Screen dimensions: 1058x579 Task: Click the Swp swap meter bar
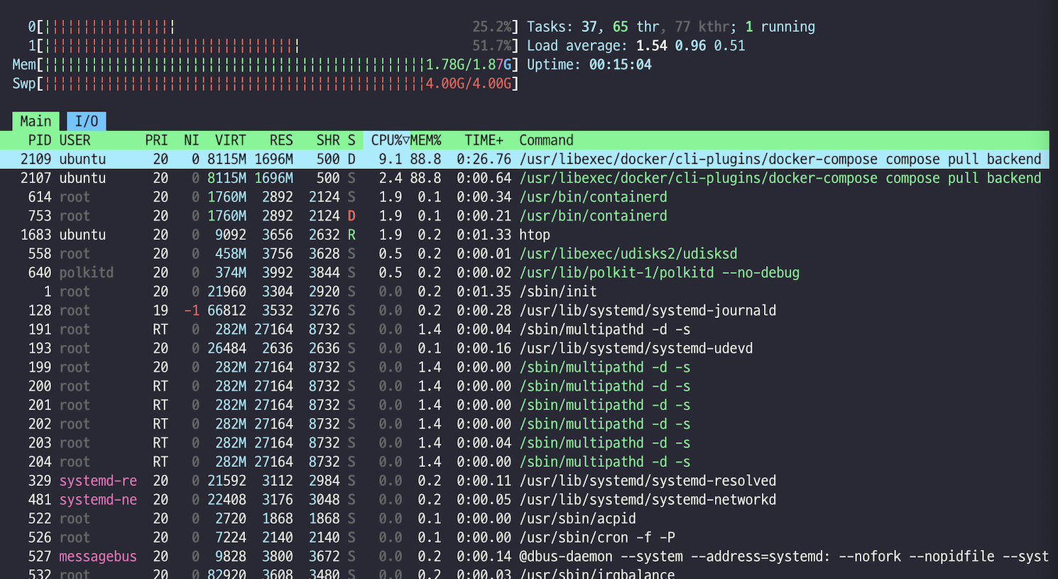click(x=266, y=84)
